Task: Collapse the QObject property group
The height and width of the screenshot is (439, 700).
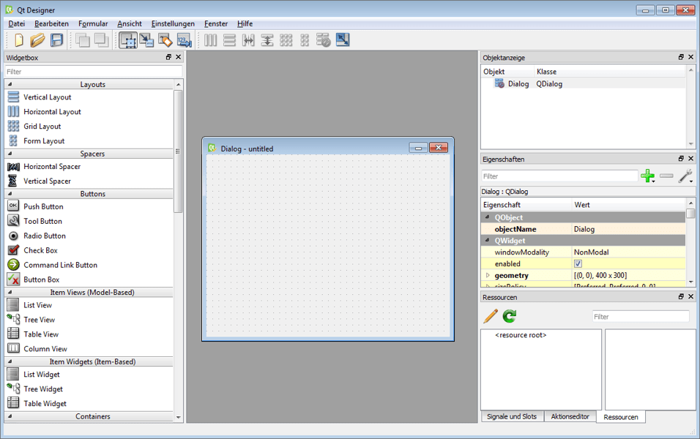Action: point(488,217)
